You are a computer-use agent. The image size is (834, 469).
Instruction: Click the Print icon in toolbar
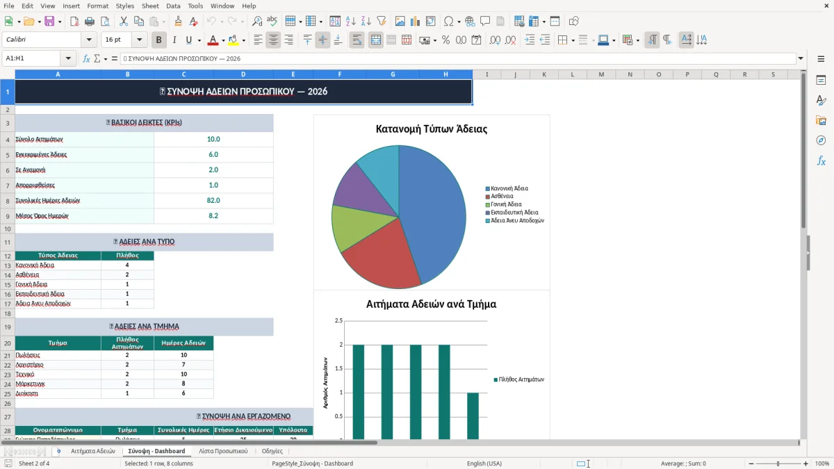click(x=90, y=22)
